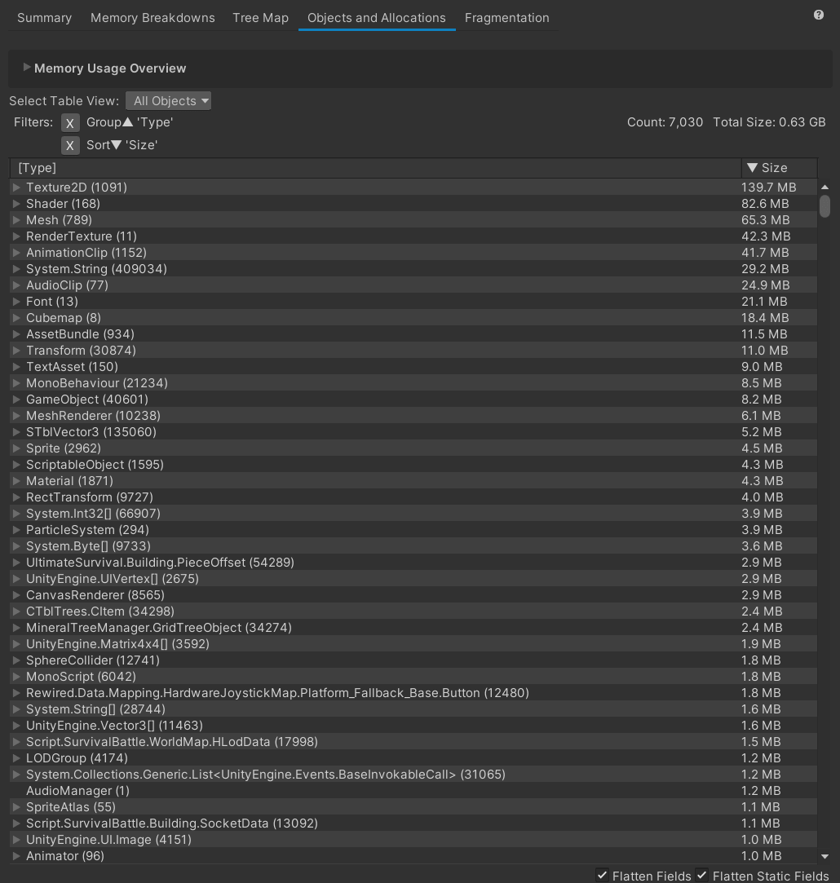Remove the Group 'Type' filter

71,123
